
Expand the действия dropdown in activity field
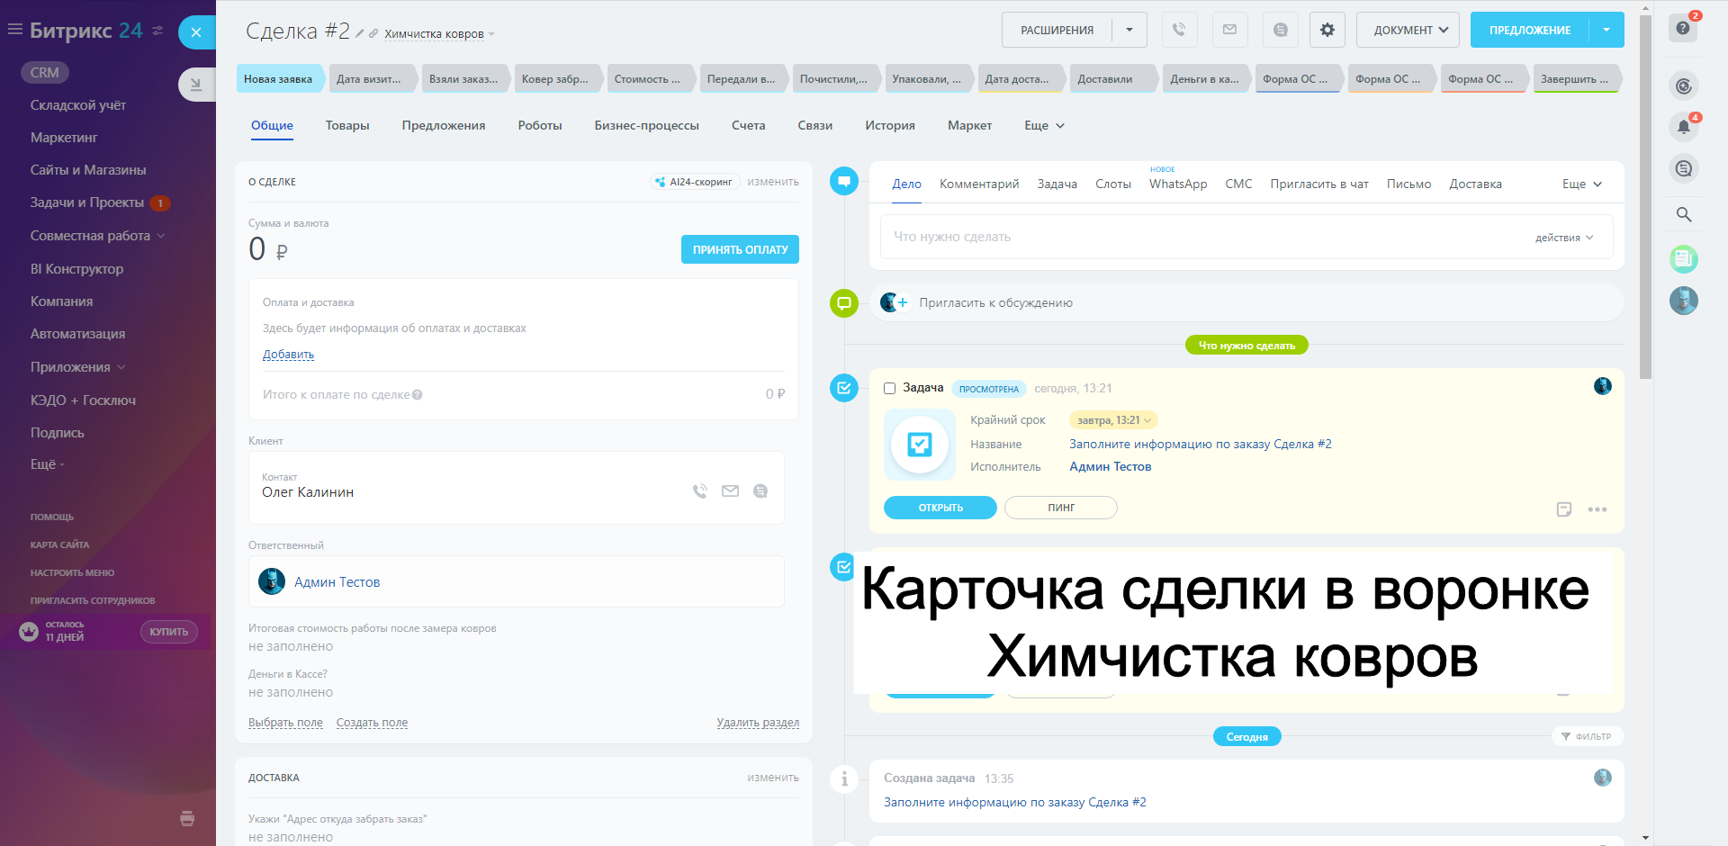click(x=1563, y=238)
